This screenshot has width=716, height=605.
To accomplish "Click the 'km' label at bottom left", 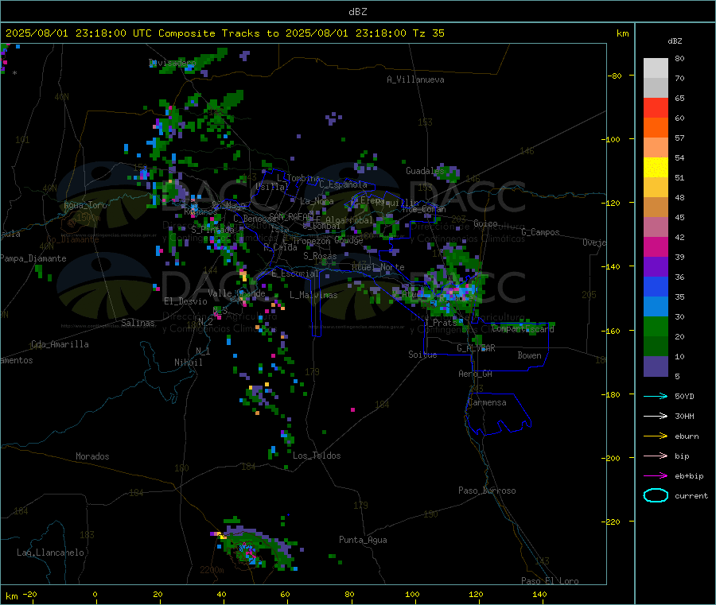I will tap(12, 596).
